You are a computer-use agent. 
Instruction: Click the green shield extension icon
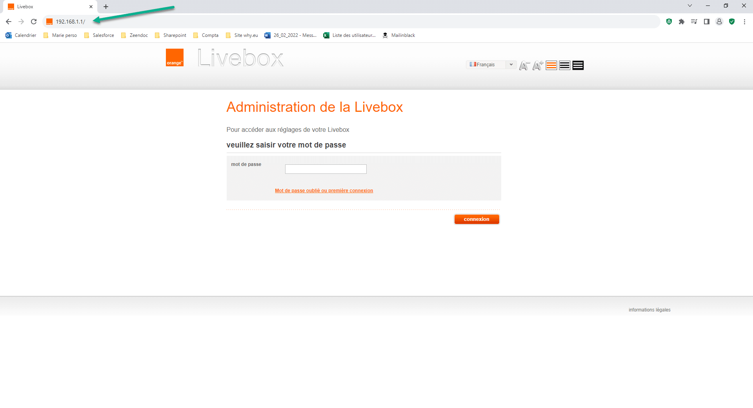click(x=669, y=22)
